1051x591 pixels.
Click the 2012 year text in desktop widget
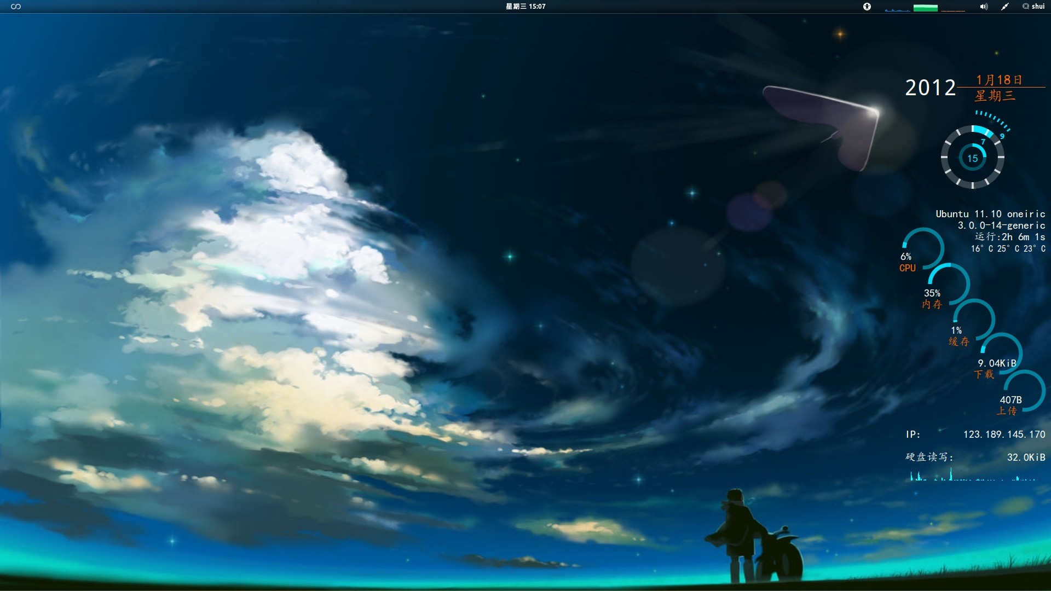tap(930, 88)
